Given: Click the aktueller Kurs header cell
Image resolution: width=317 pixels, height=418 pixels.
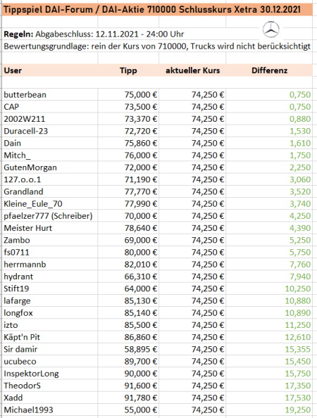Looking at the screenshot, I should [192, 70].
